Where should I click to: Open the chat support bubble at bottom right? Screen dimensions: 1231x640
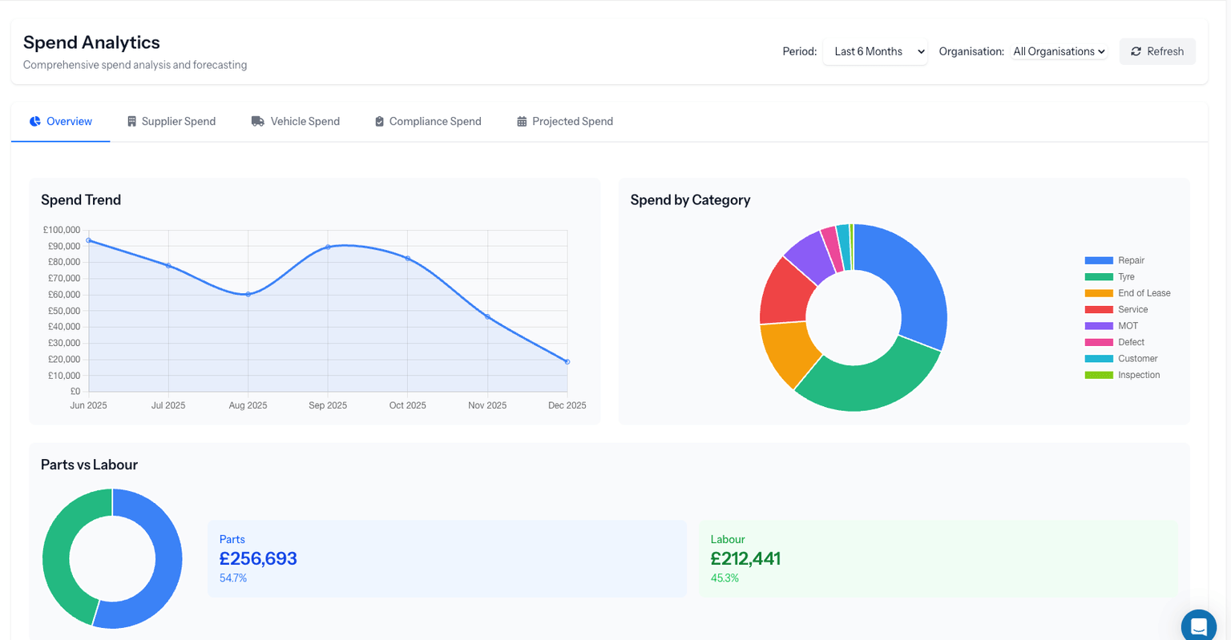point(1198,626)
